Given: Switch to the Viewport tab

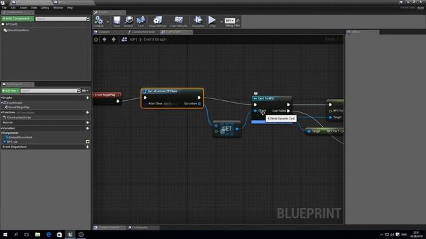Looking at the screenshot, I should 104,32.
